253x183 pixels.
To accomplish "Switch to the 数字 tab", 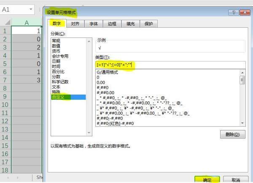I will [57, 24].
